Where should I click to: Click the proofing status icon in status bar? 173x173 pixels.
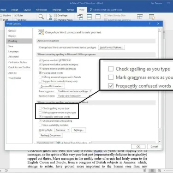point(6,170)
